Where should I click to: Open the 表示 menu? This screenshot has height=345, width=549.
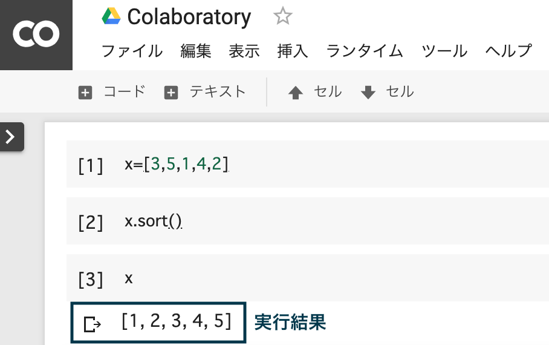coord(244,51)
